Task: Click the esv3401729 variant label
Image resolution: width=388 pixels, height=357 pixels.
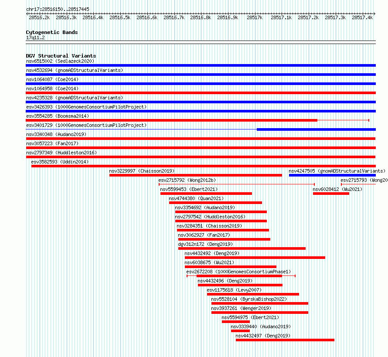Action: pos(86,125)
